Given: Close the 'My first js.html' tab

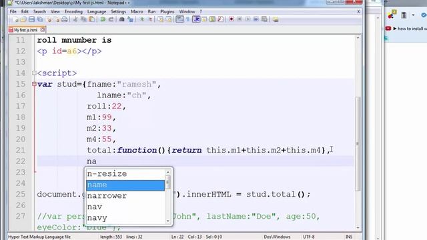Looking at the screenshot, I should (x=43, y=29).
